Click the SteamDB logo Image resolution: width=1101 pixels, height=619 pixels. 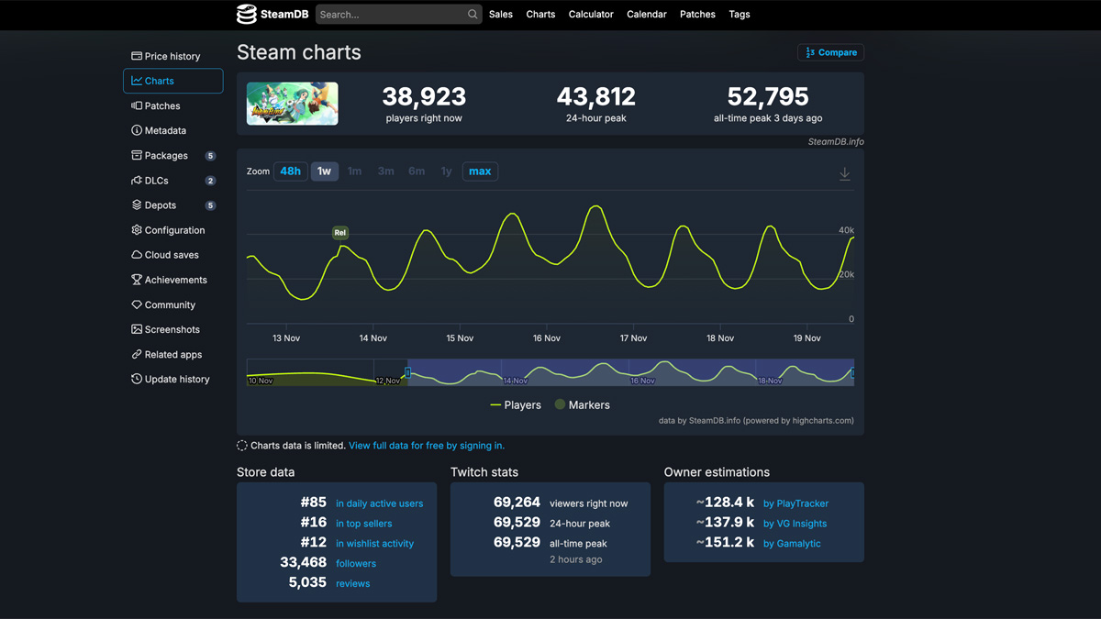point(272,14)
